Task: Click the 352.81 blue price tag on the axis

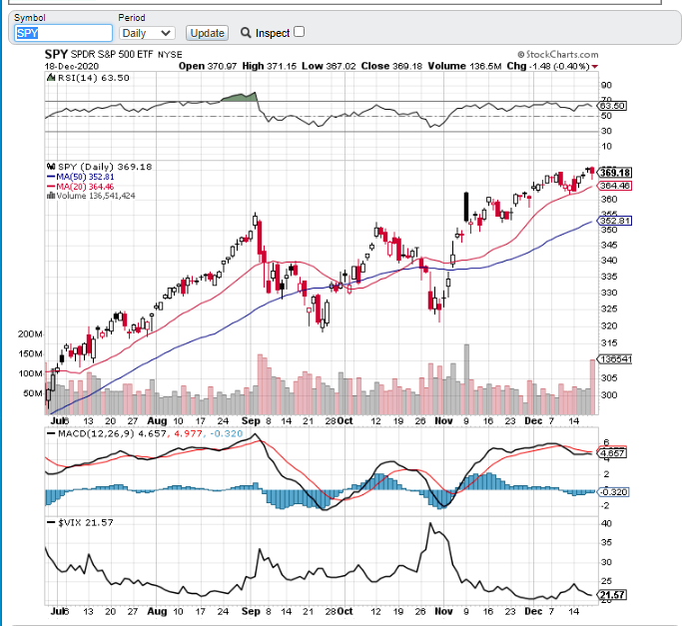Action: coord(615,221)
